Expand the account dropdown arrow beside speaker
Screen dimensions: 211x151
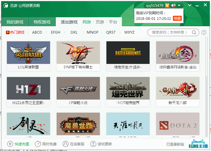[x=179, y=6]
